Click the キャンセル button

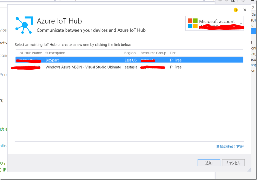click(234, 163)
